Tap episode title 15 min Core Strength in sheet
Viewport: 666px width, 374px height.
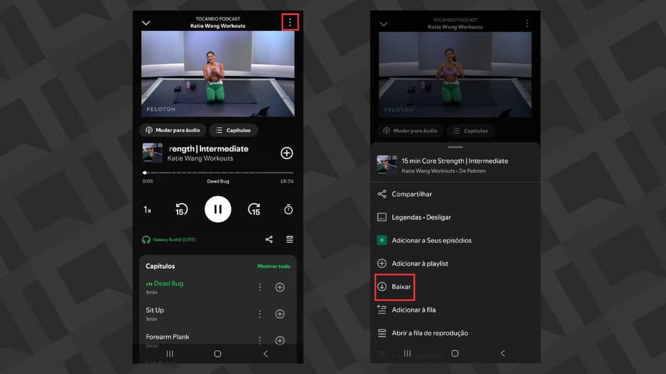point(455,161)
